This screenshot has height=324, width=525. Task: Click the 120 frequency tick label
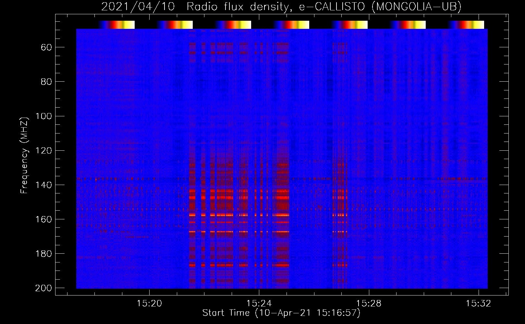[43, 151]
